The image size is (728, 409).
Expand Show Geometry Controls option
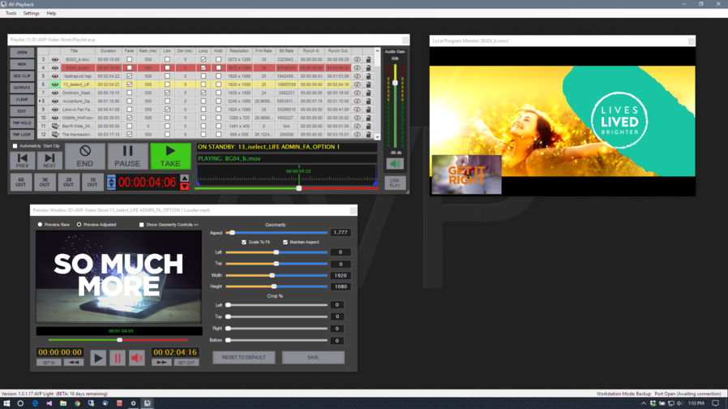tap(142, 225)
